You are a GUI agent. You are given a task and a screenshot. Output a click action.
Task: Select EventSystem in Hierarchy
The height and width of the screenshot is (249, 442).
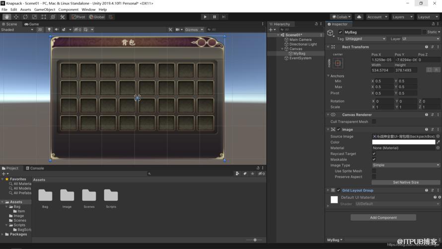[x=300, y=58]
